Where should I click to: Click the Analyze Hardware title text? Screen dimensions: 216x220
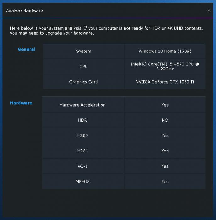pyautogui.click(x=25, y=11)
